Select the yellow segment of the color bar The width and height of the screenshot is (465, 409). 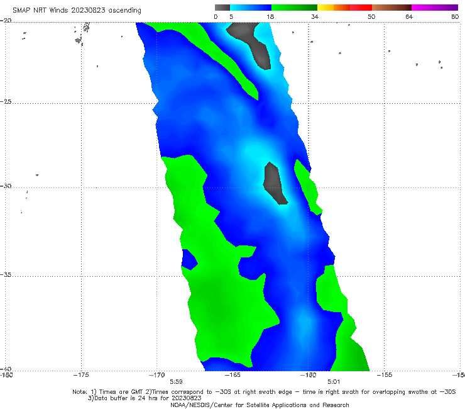point(325,8)
